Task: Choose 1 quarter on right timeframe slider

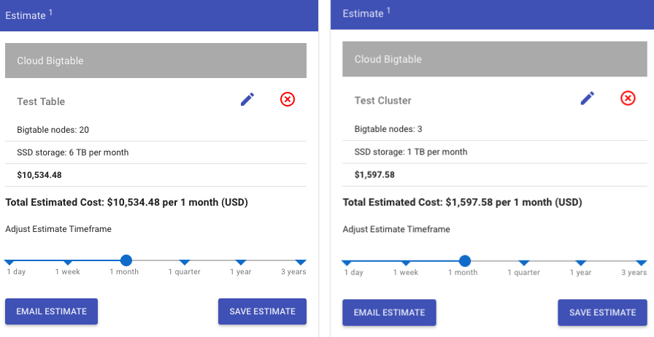Action: (x=524, y=263)
